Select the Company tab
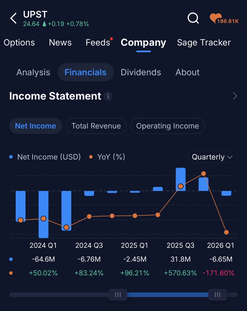Image resolution: width=247 pixels, height=311 pixels. [143, 43]
